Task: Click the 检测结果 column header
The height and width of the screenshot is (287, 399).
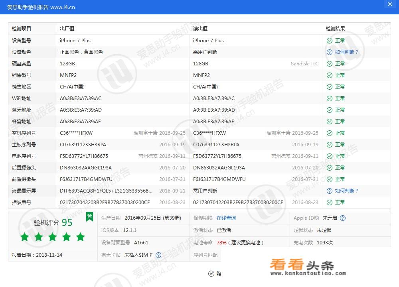Action: coord(336,28)
